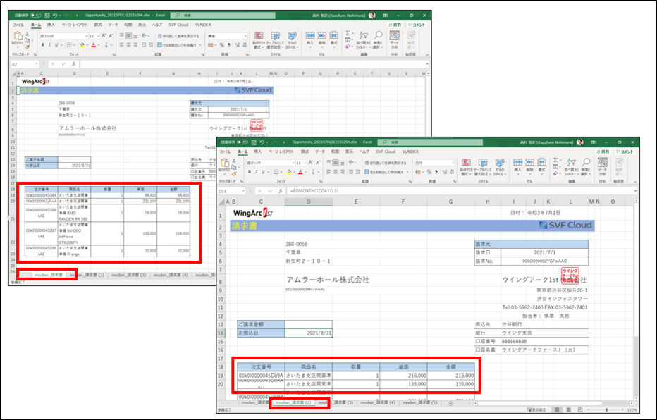Switch to modan_請求書 (2) sheet in back window
The width and height of the screenshot is (657, 420).
click(87, 275)
